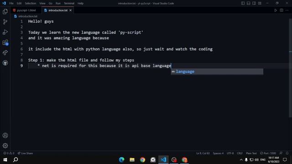Click the microphone icon in system tray

[x=246, y=160]
